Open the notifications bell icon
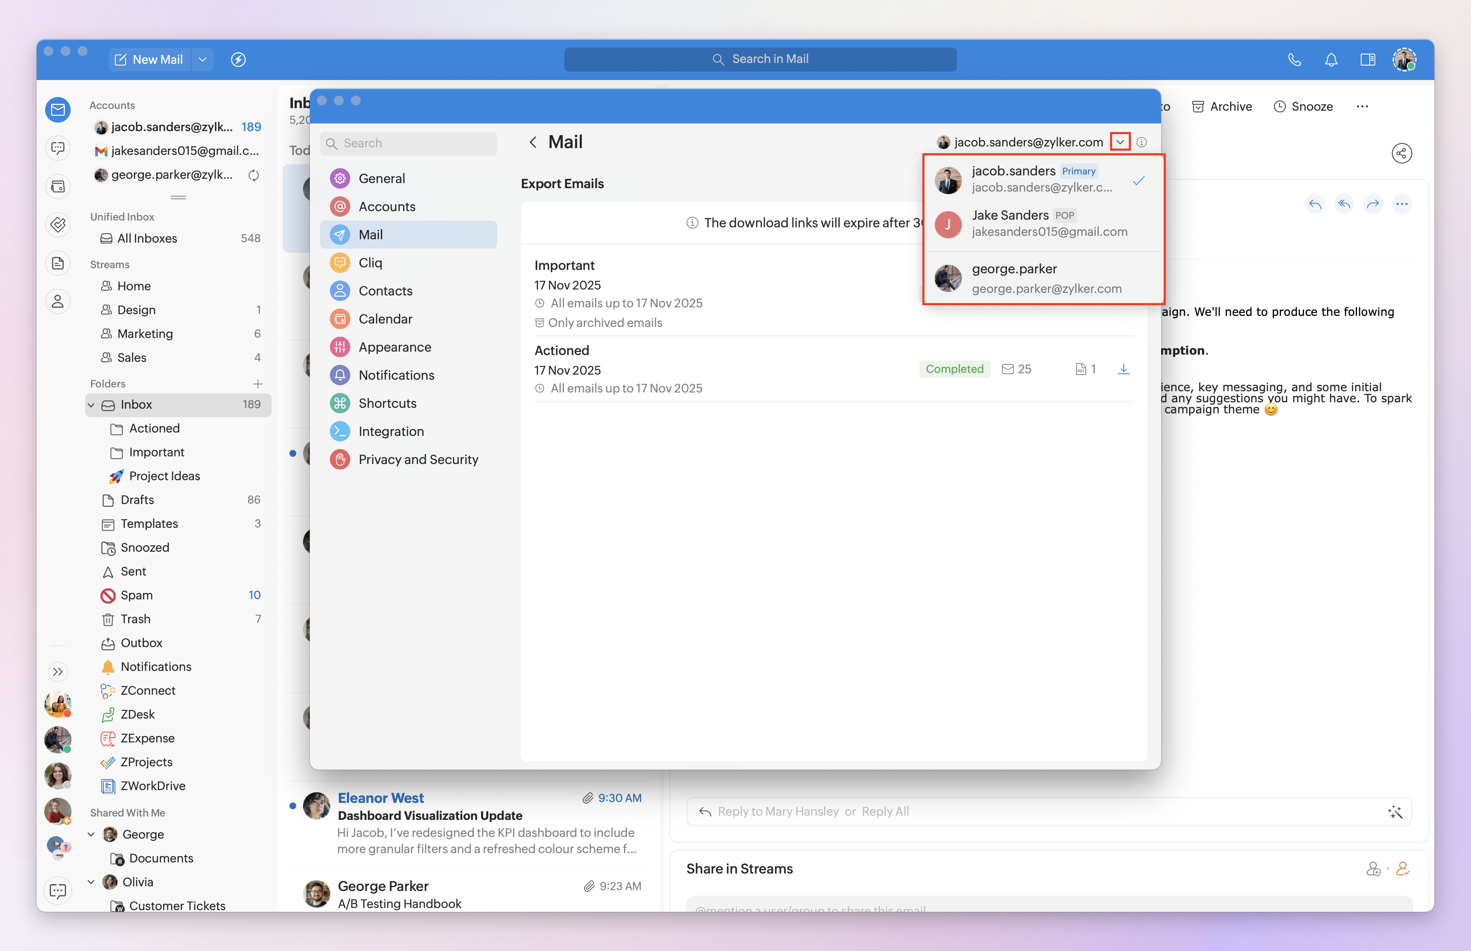This screenshot has width=1471, height=951. point(1331,59)
